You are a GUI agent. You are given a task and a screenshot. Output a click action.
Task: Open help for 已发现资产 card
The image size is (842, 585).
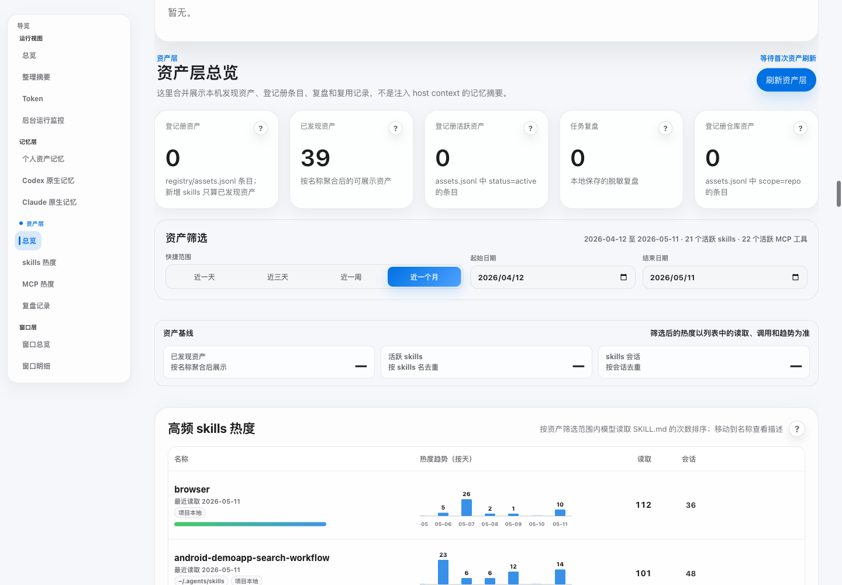pos(396,128)
